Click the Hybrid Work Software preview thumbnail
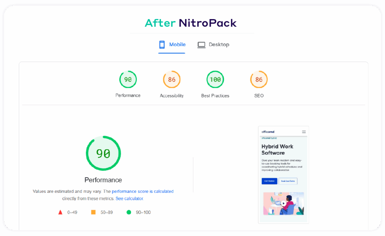 [x=283, y=174]
